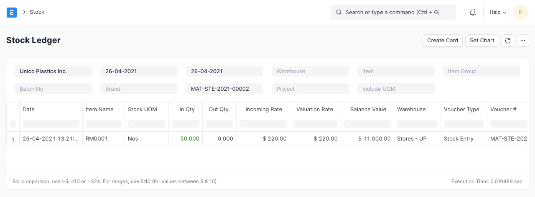Click the search magnifier icon

coord(339,13)
